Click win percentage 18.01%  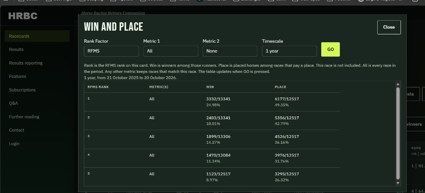213,124
